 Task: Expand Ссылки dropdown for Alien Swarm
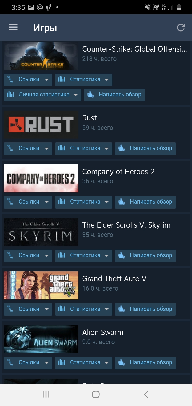coord(47,363)
